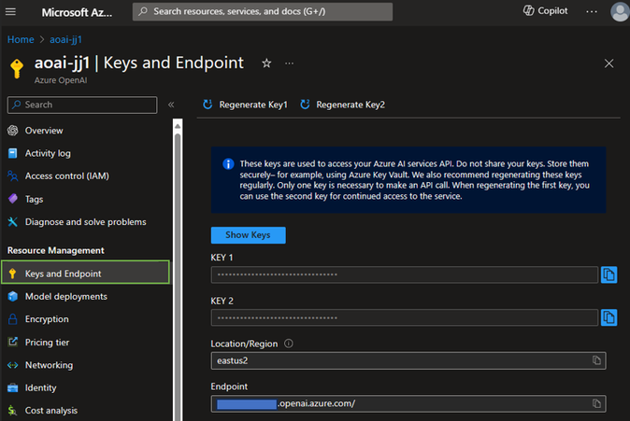
Task: Copy the Location/Region value eastus2
Action: [596, 360]
